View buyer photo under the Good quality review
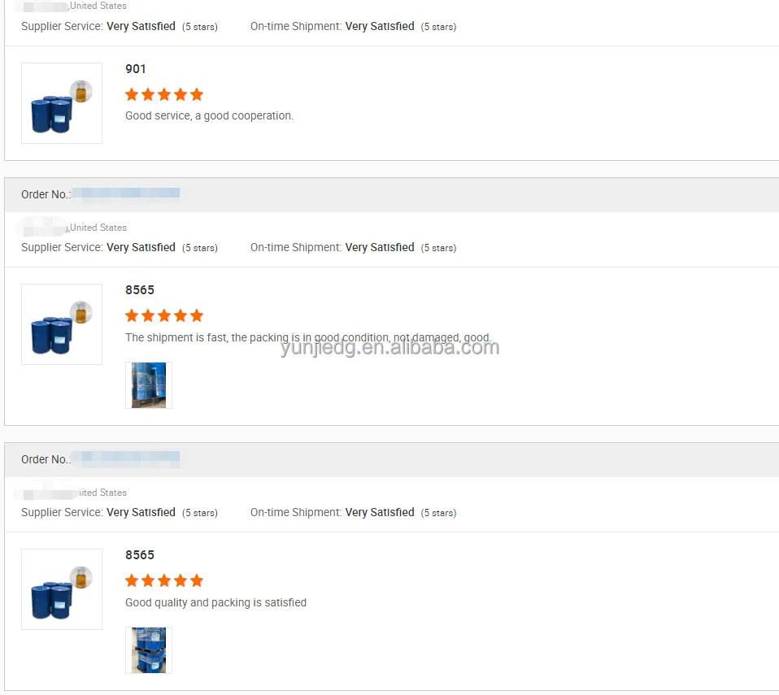The height and width of the screenshot is (695, 779). (149, 650)
